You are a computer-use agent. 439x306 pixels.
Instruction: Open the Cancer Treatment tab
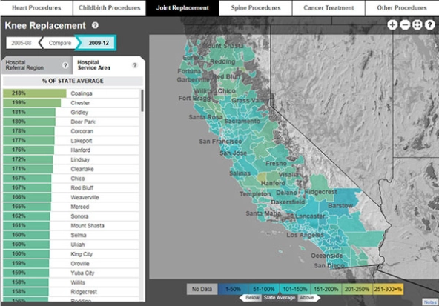coord(329,8)
